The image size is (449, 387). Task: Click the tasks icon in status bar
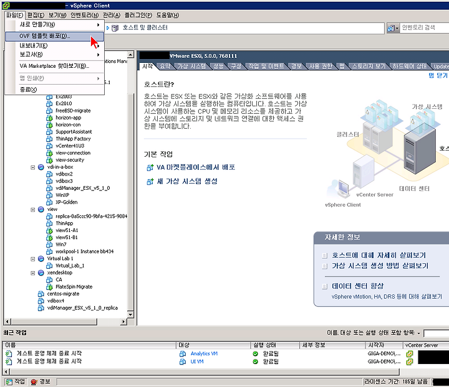(9, 382)
